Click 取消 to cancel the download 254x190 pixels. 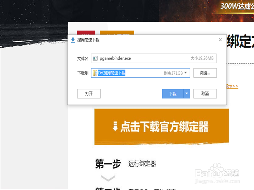[x=205, y=94]
